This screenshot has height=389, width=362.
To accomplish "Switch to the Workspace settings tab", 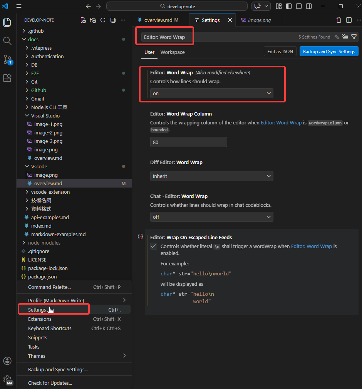I will pos(173,52).
